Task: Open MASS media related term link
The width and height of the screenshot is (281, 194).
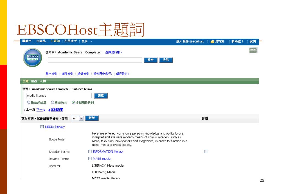Action: [102, 159]
